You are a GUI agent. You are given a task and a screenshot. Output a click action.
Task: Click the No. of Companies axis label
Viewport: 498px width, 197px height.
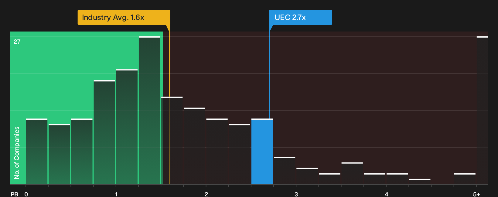point(17,152)
